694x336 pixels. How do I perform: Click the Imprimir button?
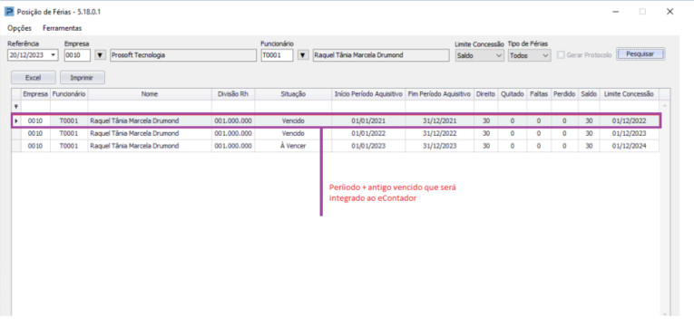click(x=82, y=77)
